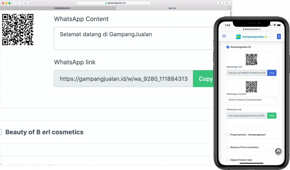Switch to the GAMPANGJUALAN tab
290x170 pixels.
click(x=62, y=8)
